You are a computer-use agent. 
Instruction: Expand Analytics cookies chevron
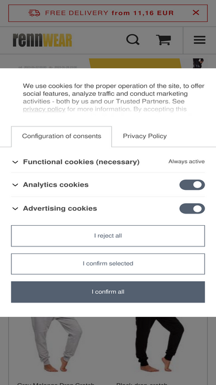[x=15, y=185]
